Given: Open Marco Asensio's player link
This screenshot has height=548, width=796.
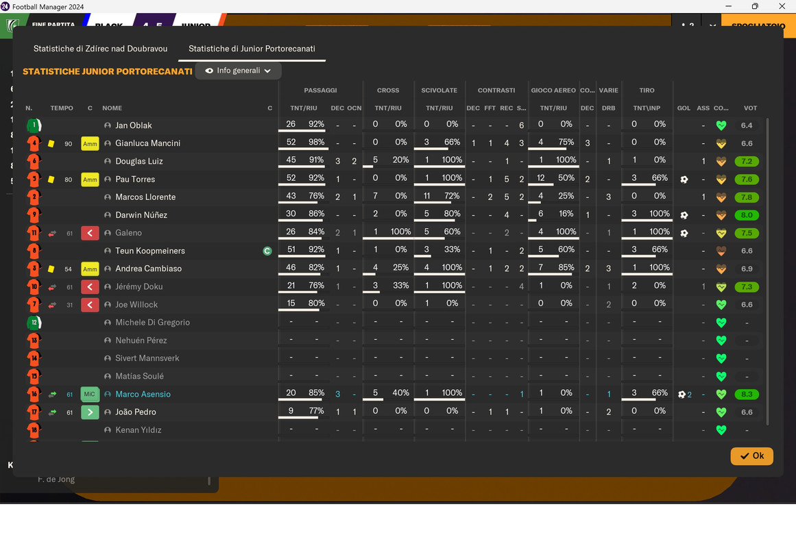Looking at the screenshot, I should click(x=143, y=395).
